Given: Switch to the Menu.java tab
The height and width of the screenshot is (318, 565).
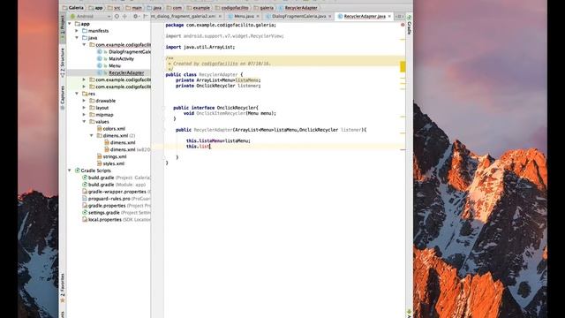Looking at the screenshot, I should [x=244, y=16].
